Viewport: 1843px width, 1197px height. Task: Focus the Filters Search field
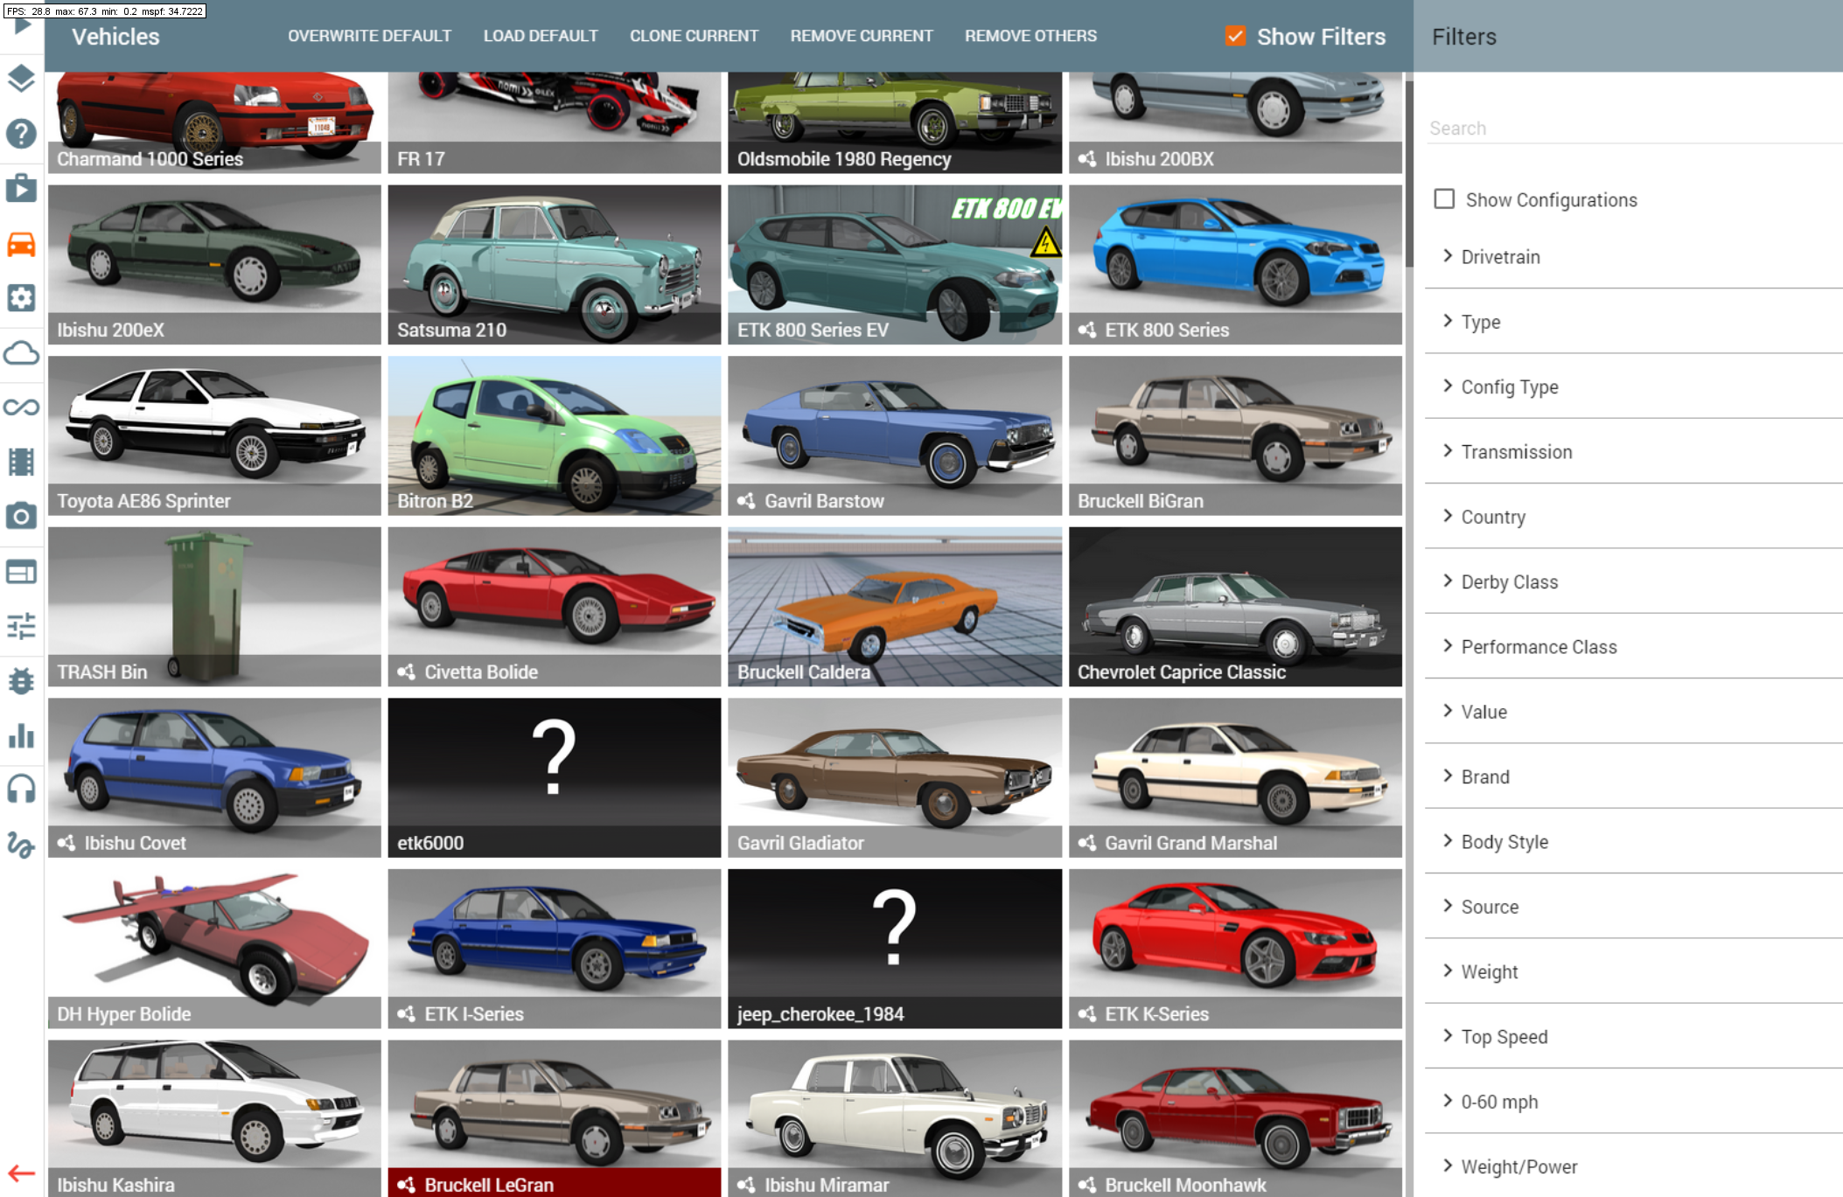(x=1634, y=129)
